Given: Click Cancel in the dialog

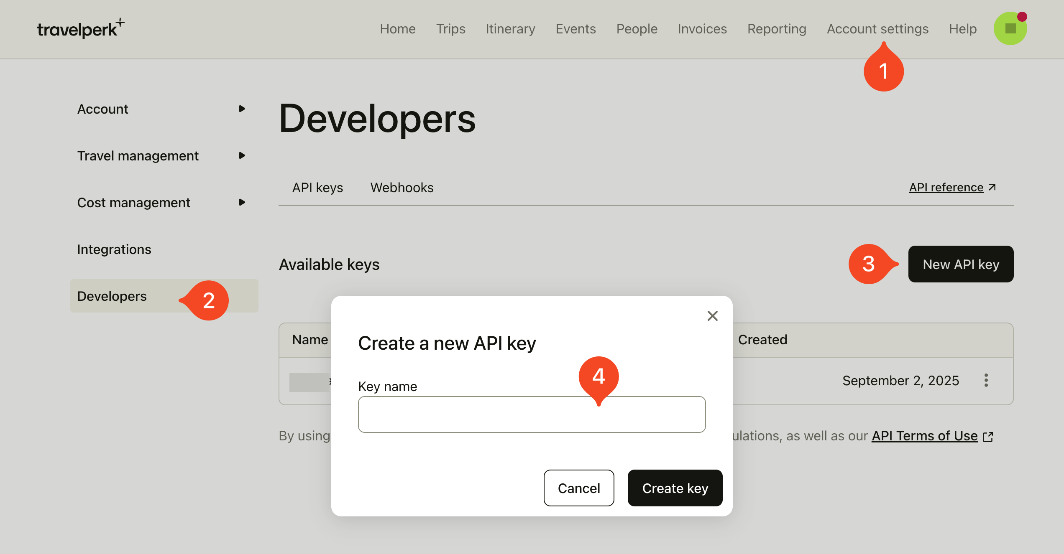Looking at the screenshot, I should pos(579,488).
